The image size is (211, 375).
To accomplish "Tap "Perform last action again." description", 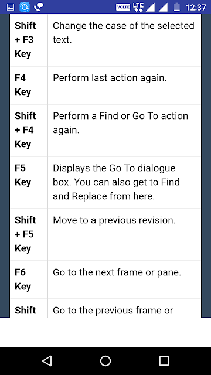I will pyautogui.click(x=110, y=78).
